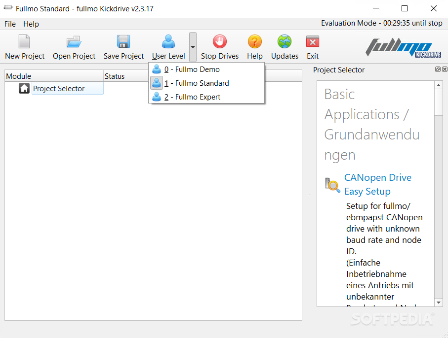Select 1 - Fullmo Standard user level

[206, 83]
